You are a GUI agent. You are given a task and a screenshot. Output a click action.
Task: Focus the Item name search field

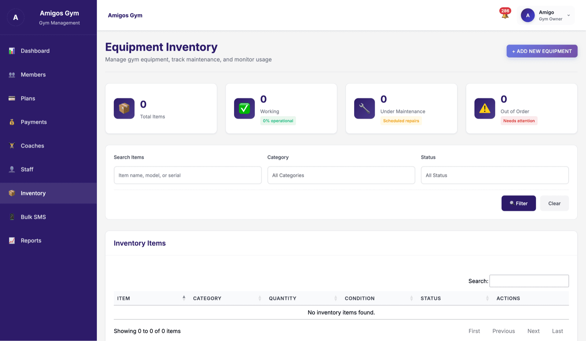click(x=188, y=175)
